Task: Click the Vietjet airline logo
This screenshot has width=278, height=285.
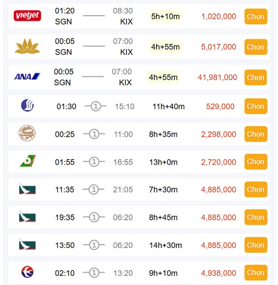Action: point(27,16)
